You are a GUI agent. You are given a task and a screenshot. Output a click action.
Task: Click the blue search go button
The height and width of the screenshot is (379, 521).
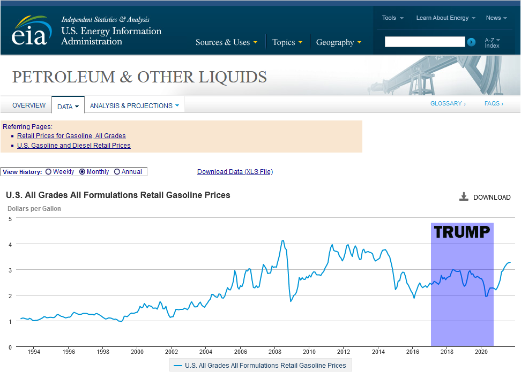tap(471, 42)
